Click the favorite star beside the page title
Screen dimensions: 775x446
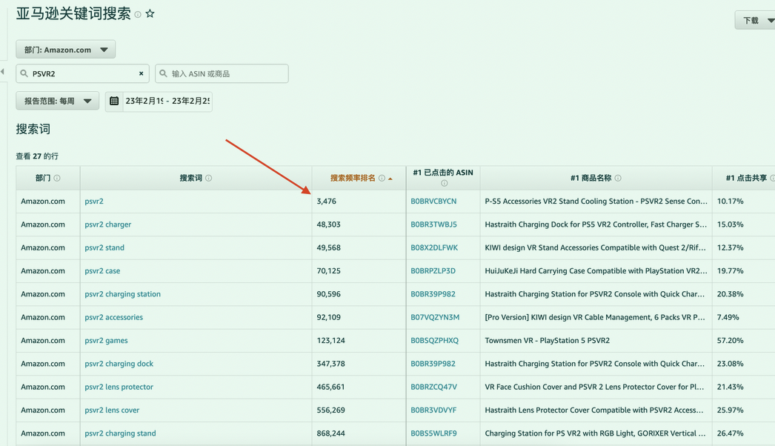point(150,14)
